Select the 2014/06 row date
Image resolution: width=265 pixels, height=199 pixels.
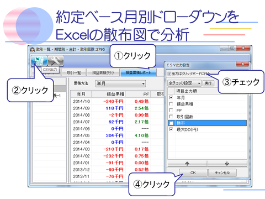(81, 129)
